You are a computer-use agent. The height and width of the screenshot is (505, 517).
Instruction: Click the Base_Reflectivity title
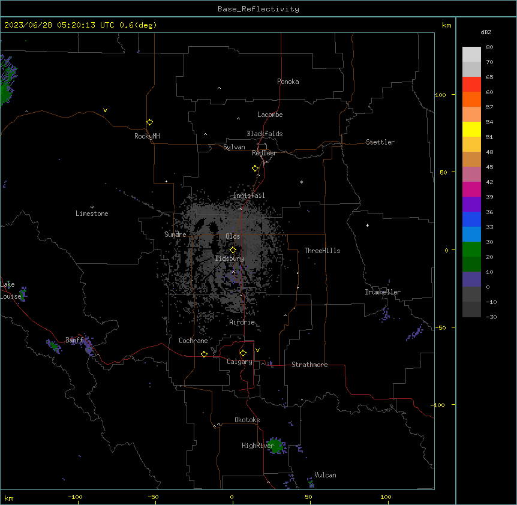pos(258,9)
